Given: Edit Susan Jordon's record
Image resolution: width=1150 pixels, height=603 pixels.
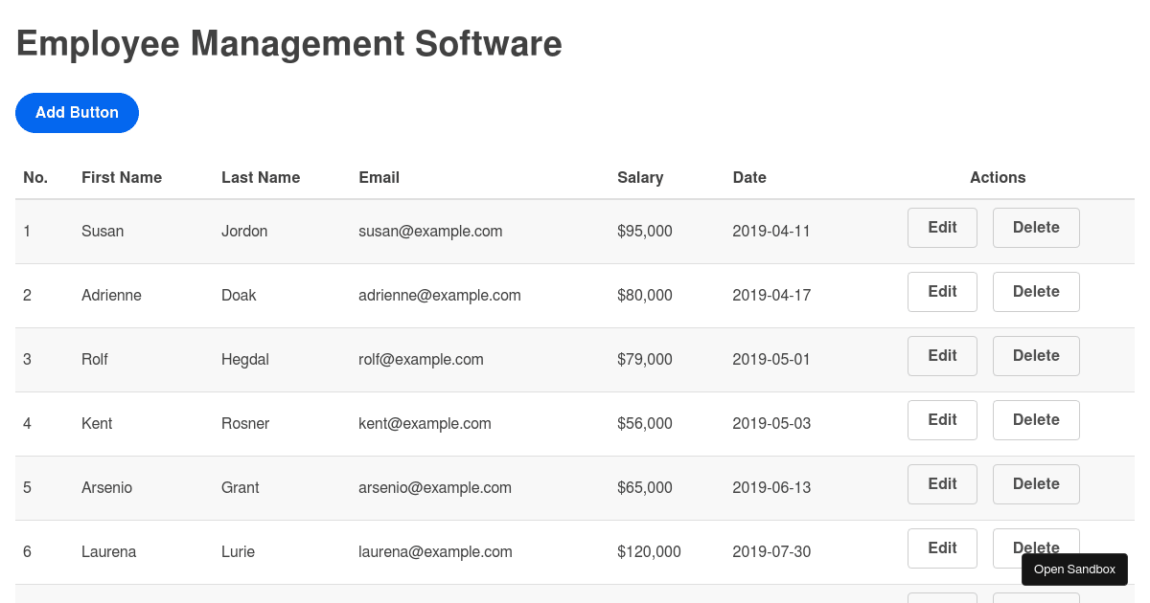Looking at the screenshot, I should 942,228.
